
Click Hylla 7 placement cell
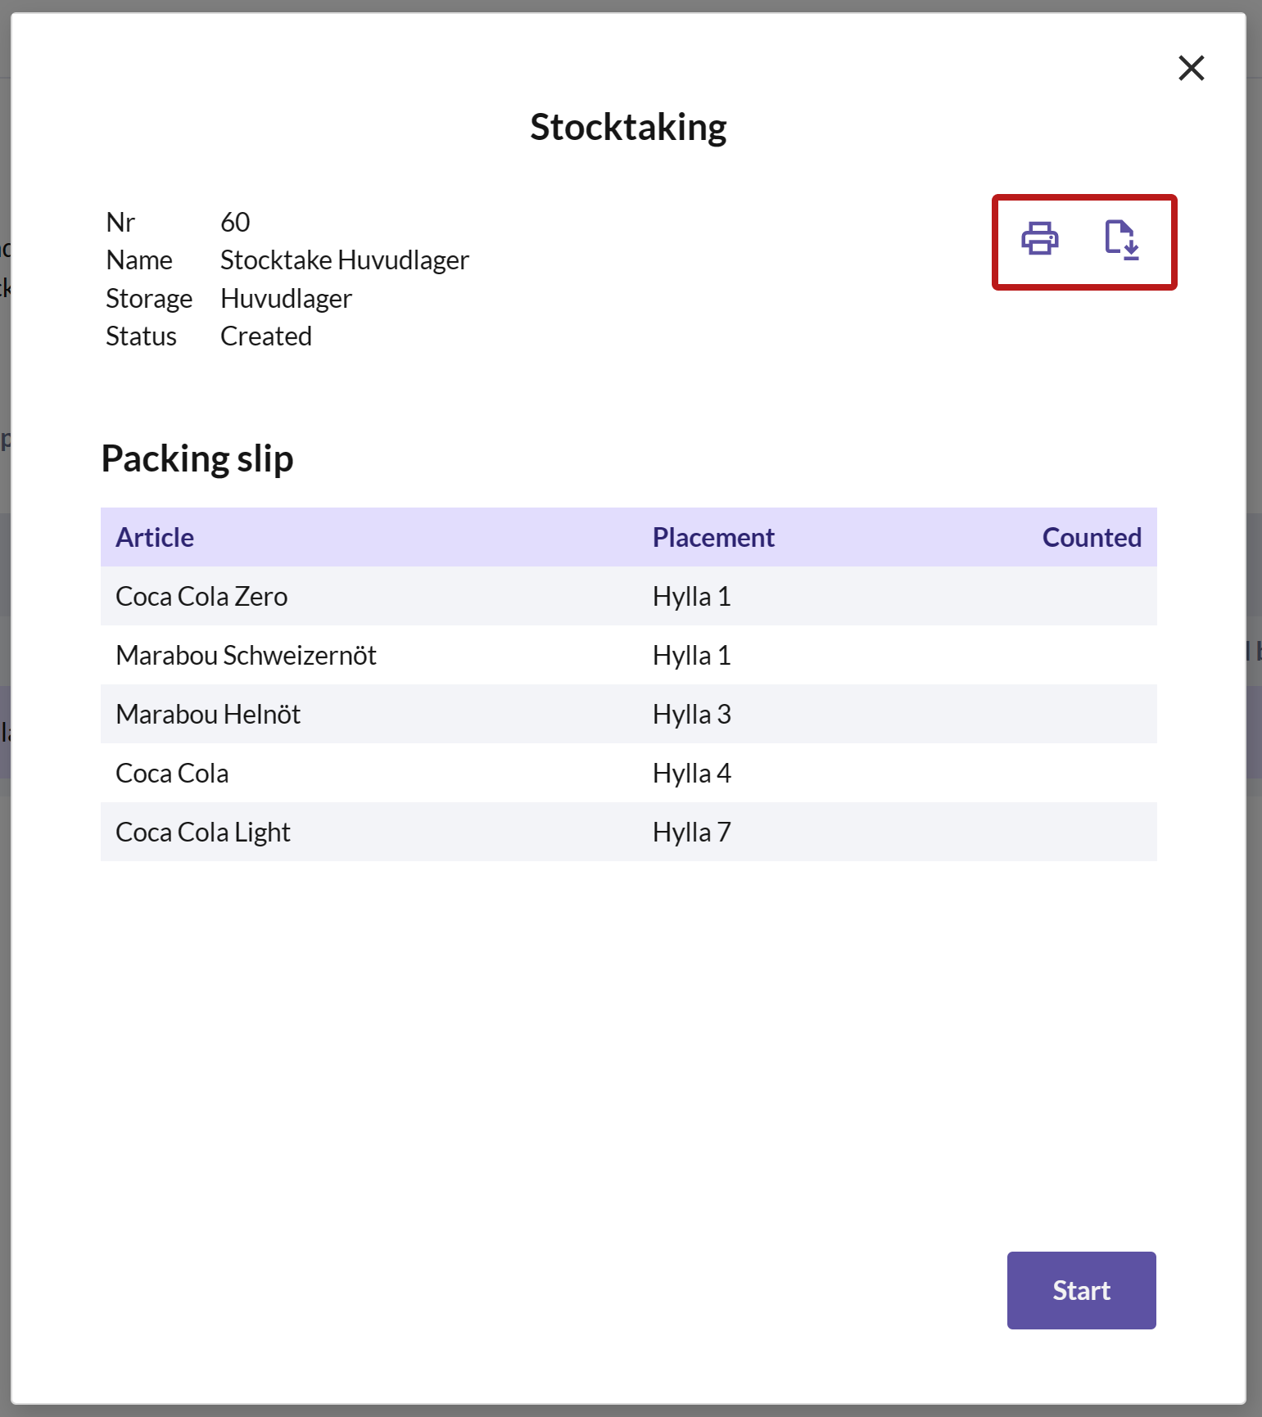point(692,832)
